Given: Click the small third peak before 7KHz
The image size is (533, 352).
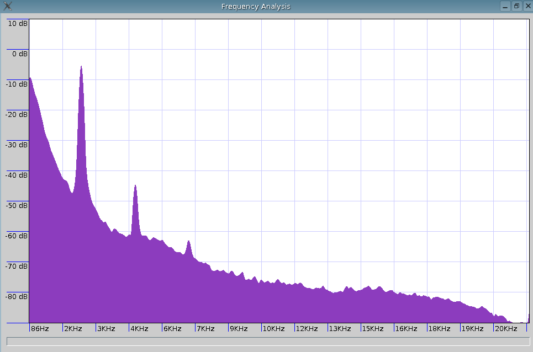Looking at the screenshot, I should [189, 243].
